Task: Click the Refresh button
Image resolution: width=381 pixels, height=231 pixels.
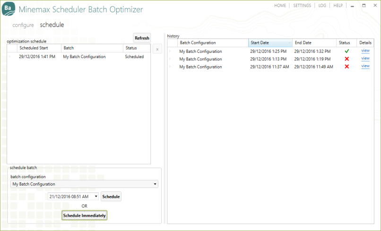Action: pos(142,38)
